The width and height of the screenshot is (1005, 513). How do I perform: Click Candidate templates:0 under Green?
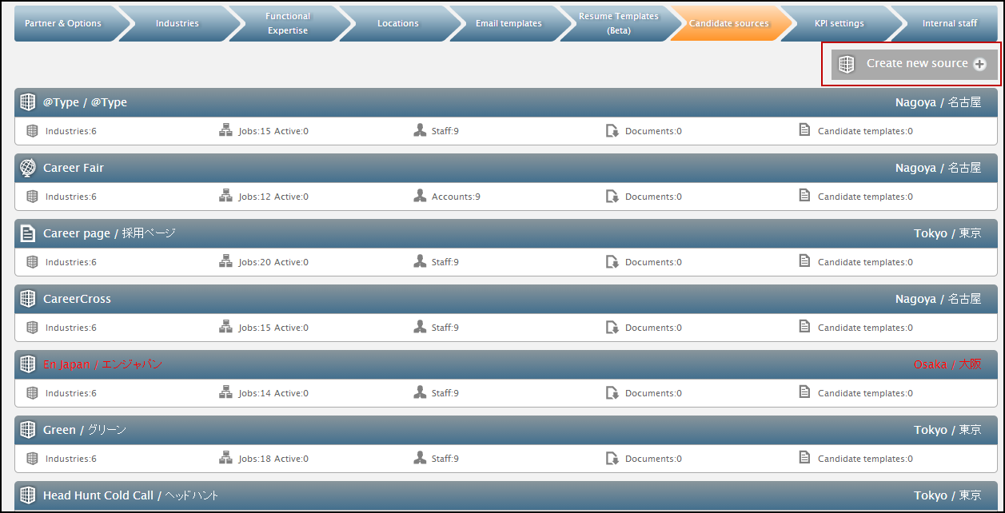[x=865, y=459]
